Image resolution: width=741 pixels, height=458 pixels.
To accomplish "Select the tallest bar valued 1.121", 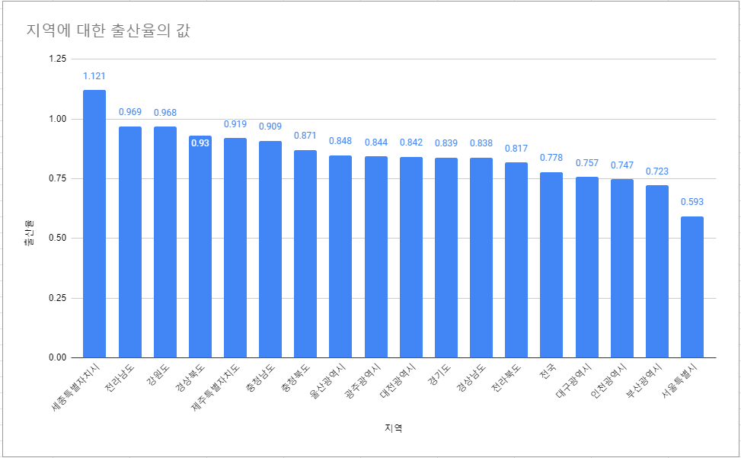I will (x=94, y=223).
